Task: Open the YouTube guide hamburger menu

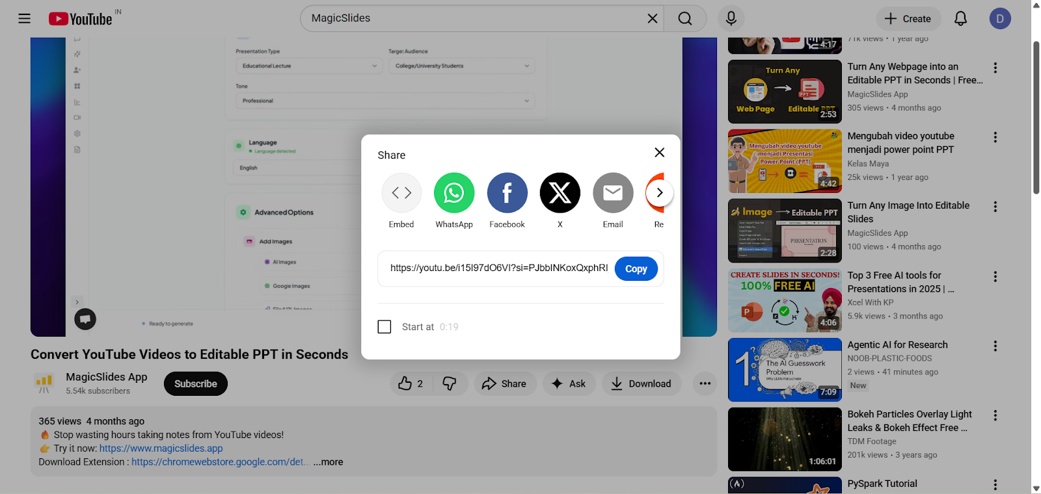Action: 25,19
